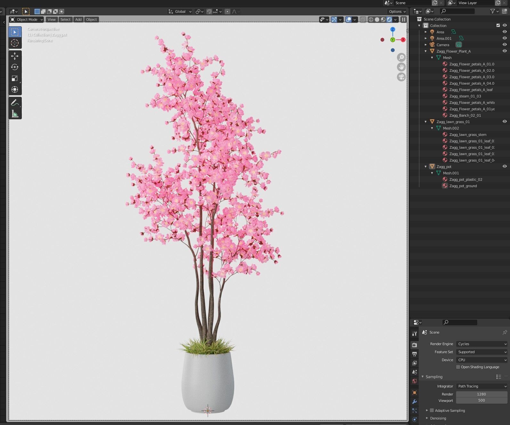This screenshot has width=510, height=425.
Task: Toggle X-ray mode button
Action: tap(363, 20)
